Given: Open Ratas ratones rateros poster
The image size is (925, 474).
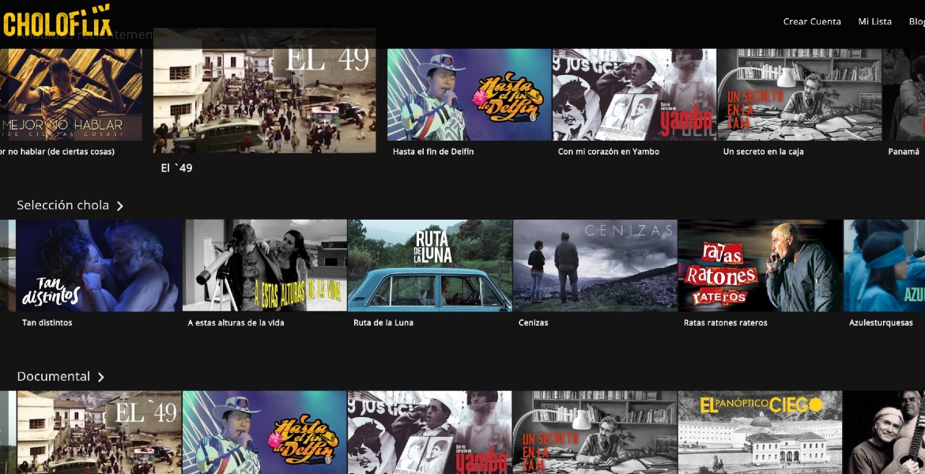Looking at the screenshot, I should pos(761,265).
